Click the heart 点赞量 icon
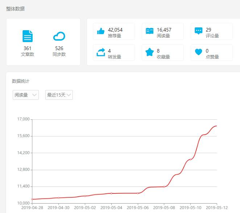This screenshot has height=213, width=240. (199, 52)
